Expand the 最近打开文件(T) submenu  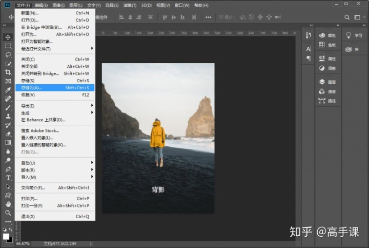click(x=55, y=49)
